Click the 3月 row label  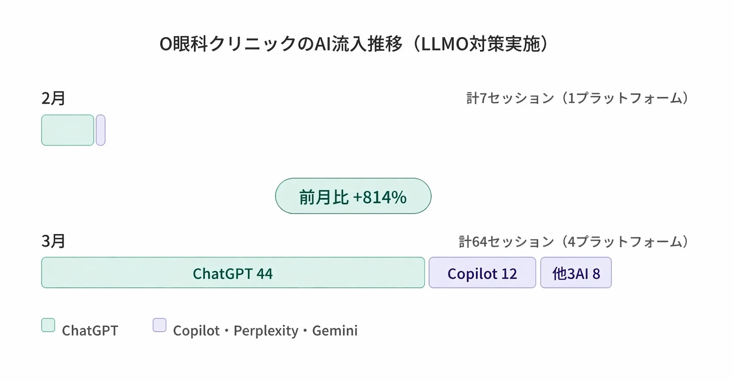[x=53, y=241]
